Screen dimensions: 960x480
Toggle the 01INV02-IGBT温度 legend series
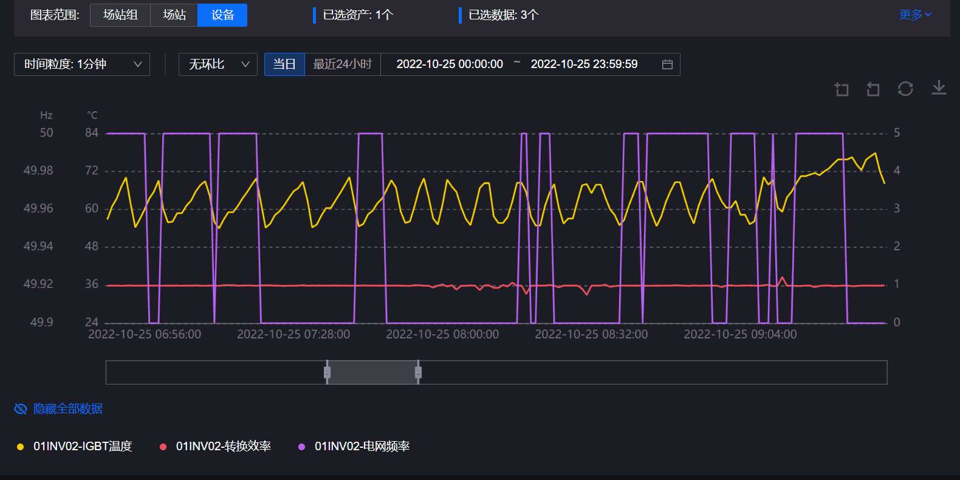pos(83,447)
